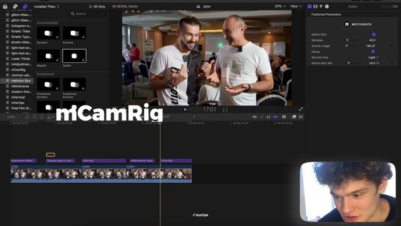The image size is (401, 226).
Task: Click the magnifier icon in the search field
Action: (x=73, y=14)
